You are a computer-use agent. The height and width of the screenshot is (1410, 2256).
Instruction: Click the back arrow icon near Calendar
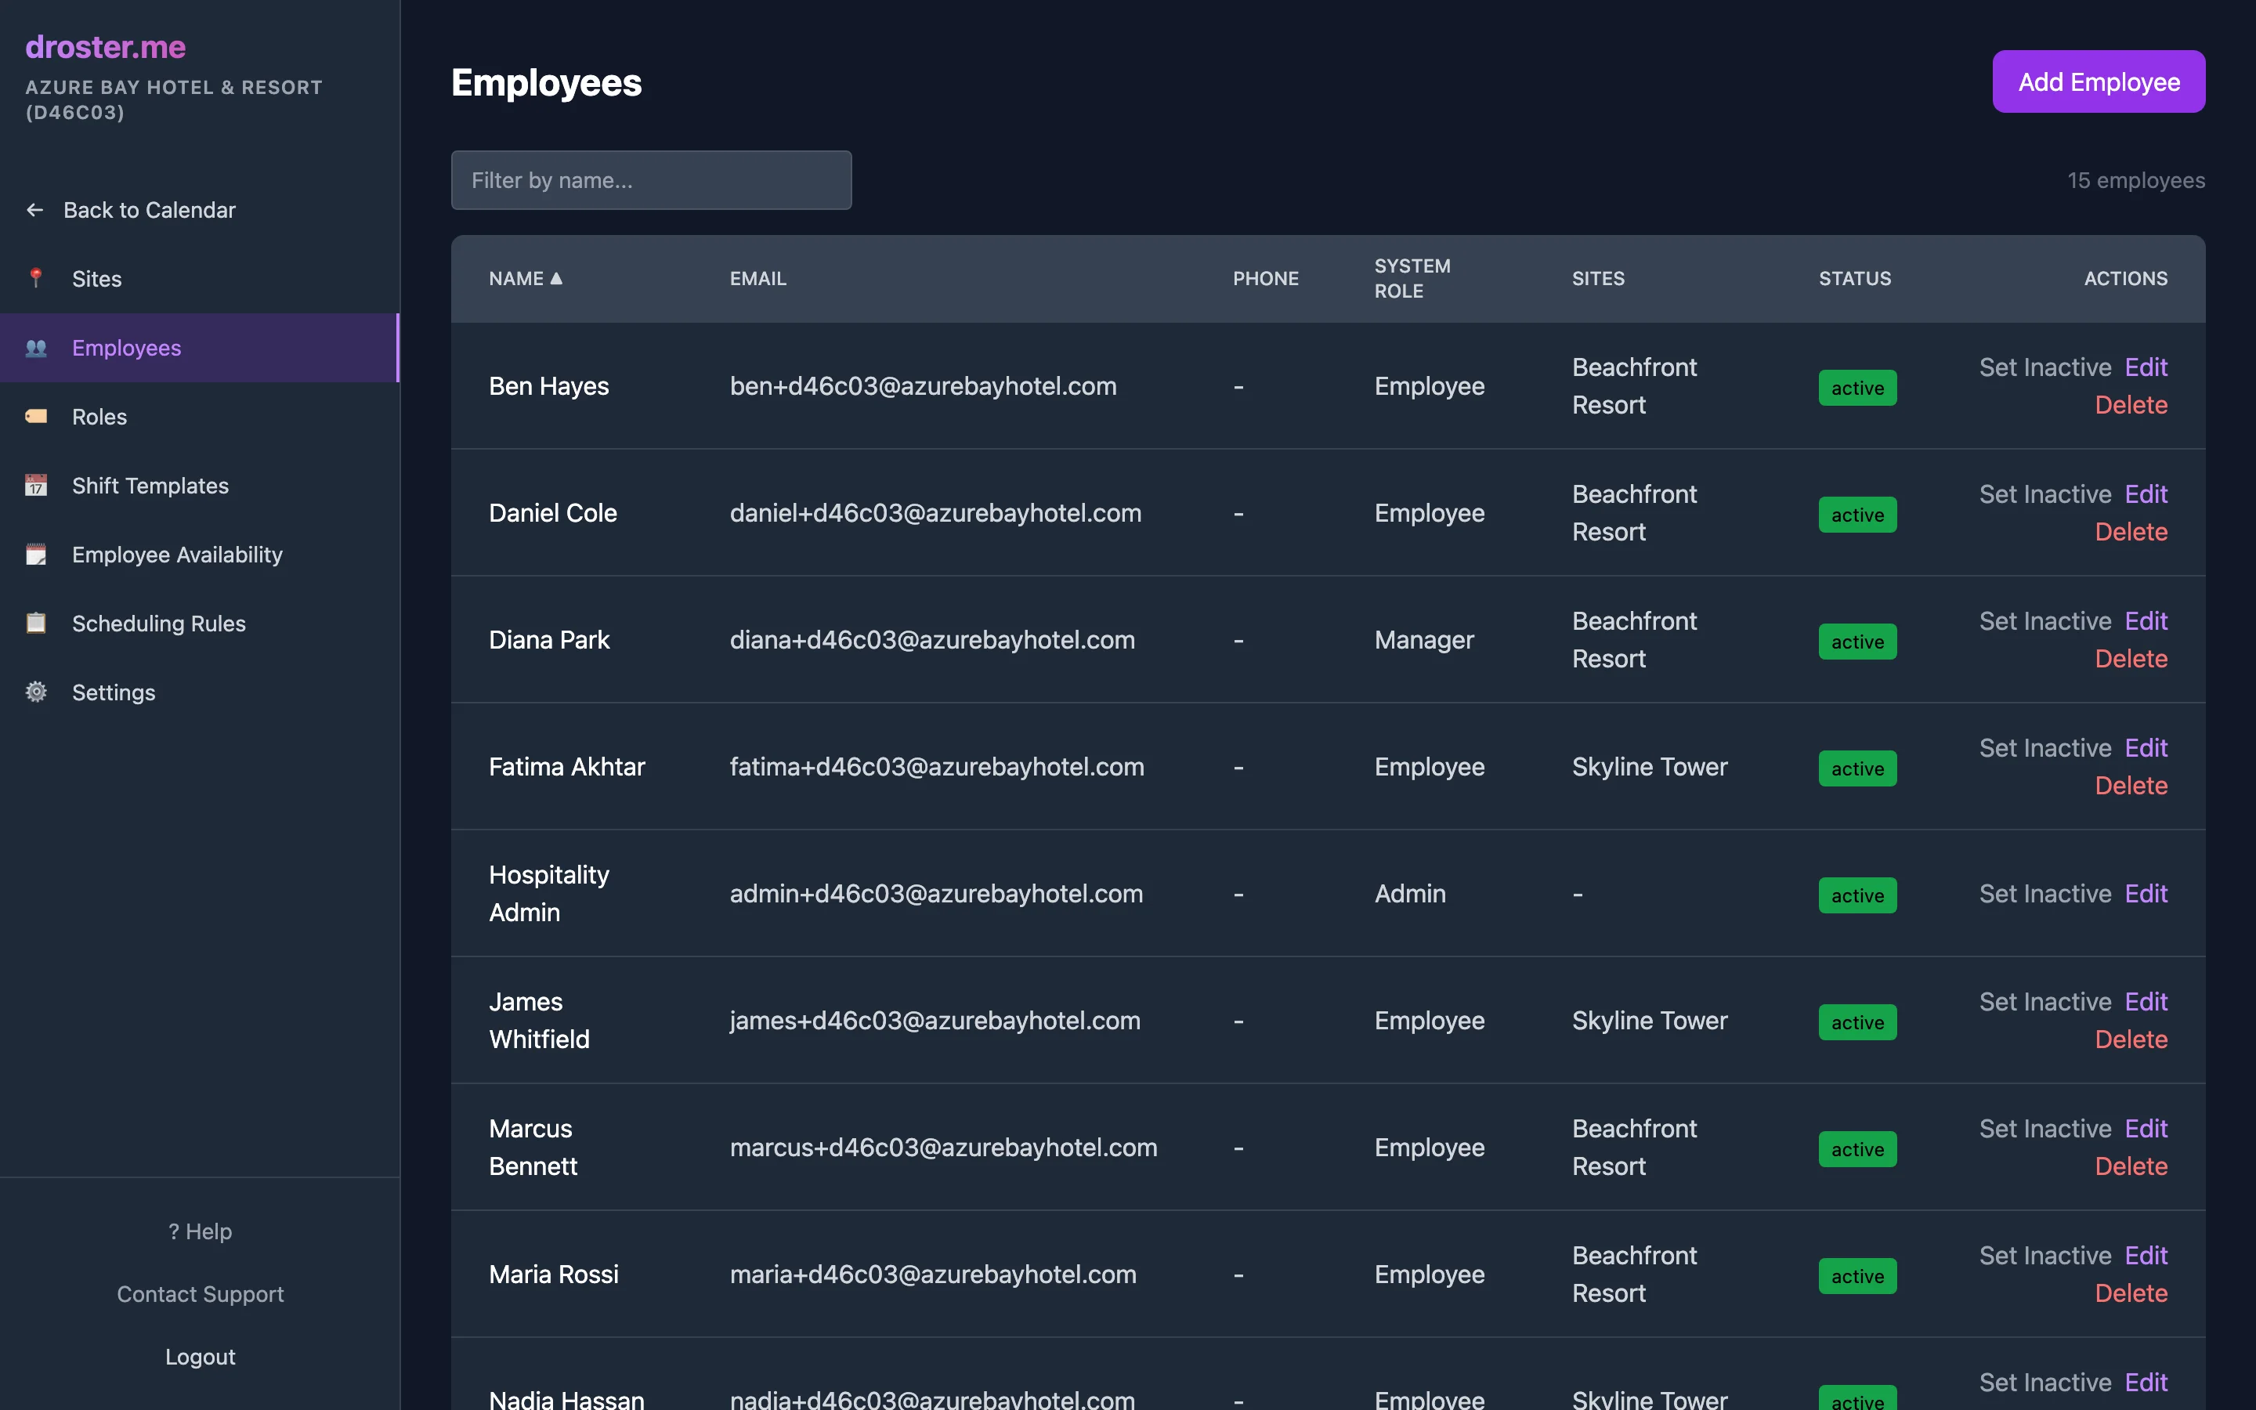tap(34, 210)
